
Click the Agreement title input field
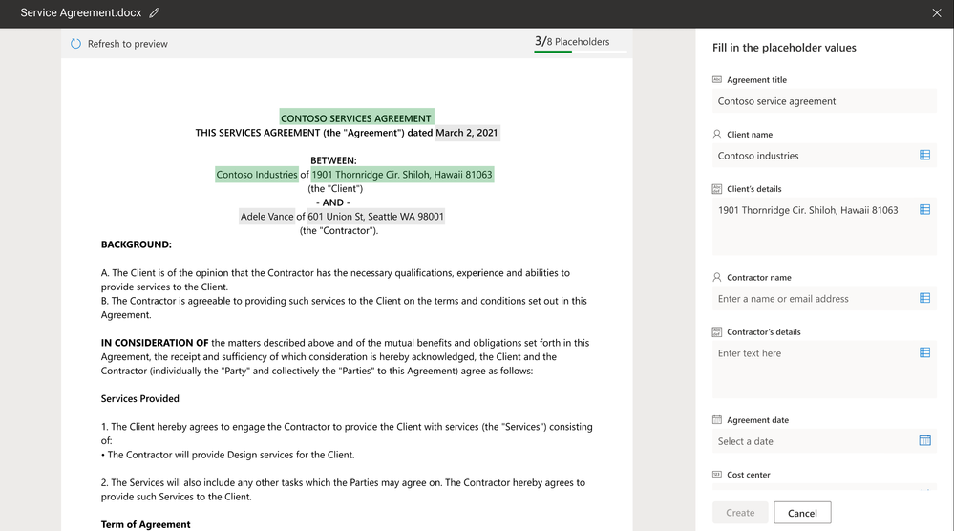point(824,101)
